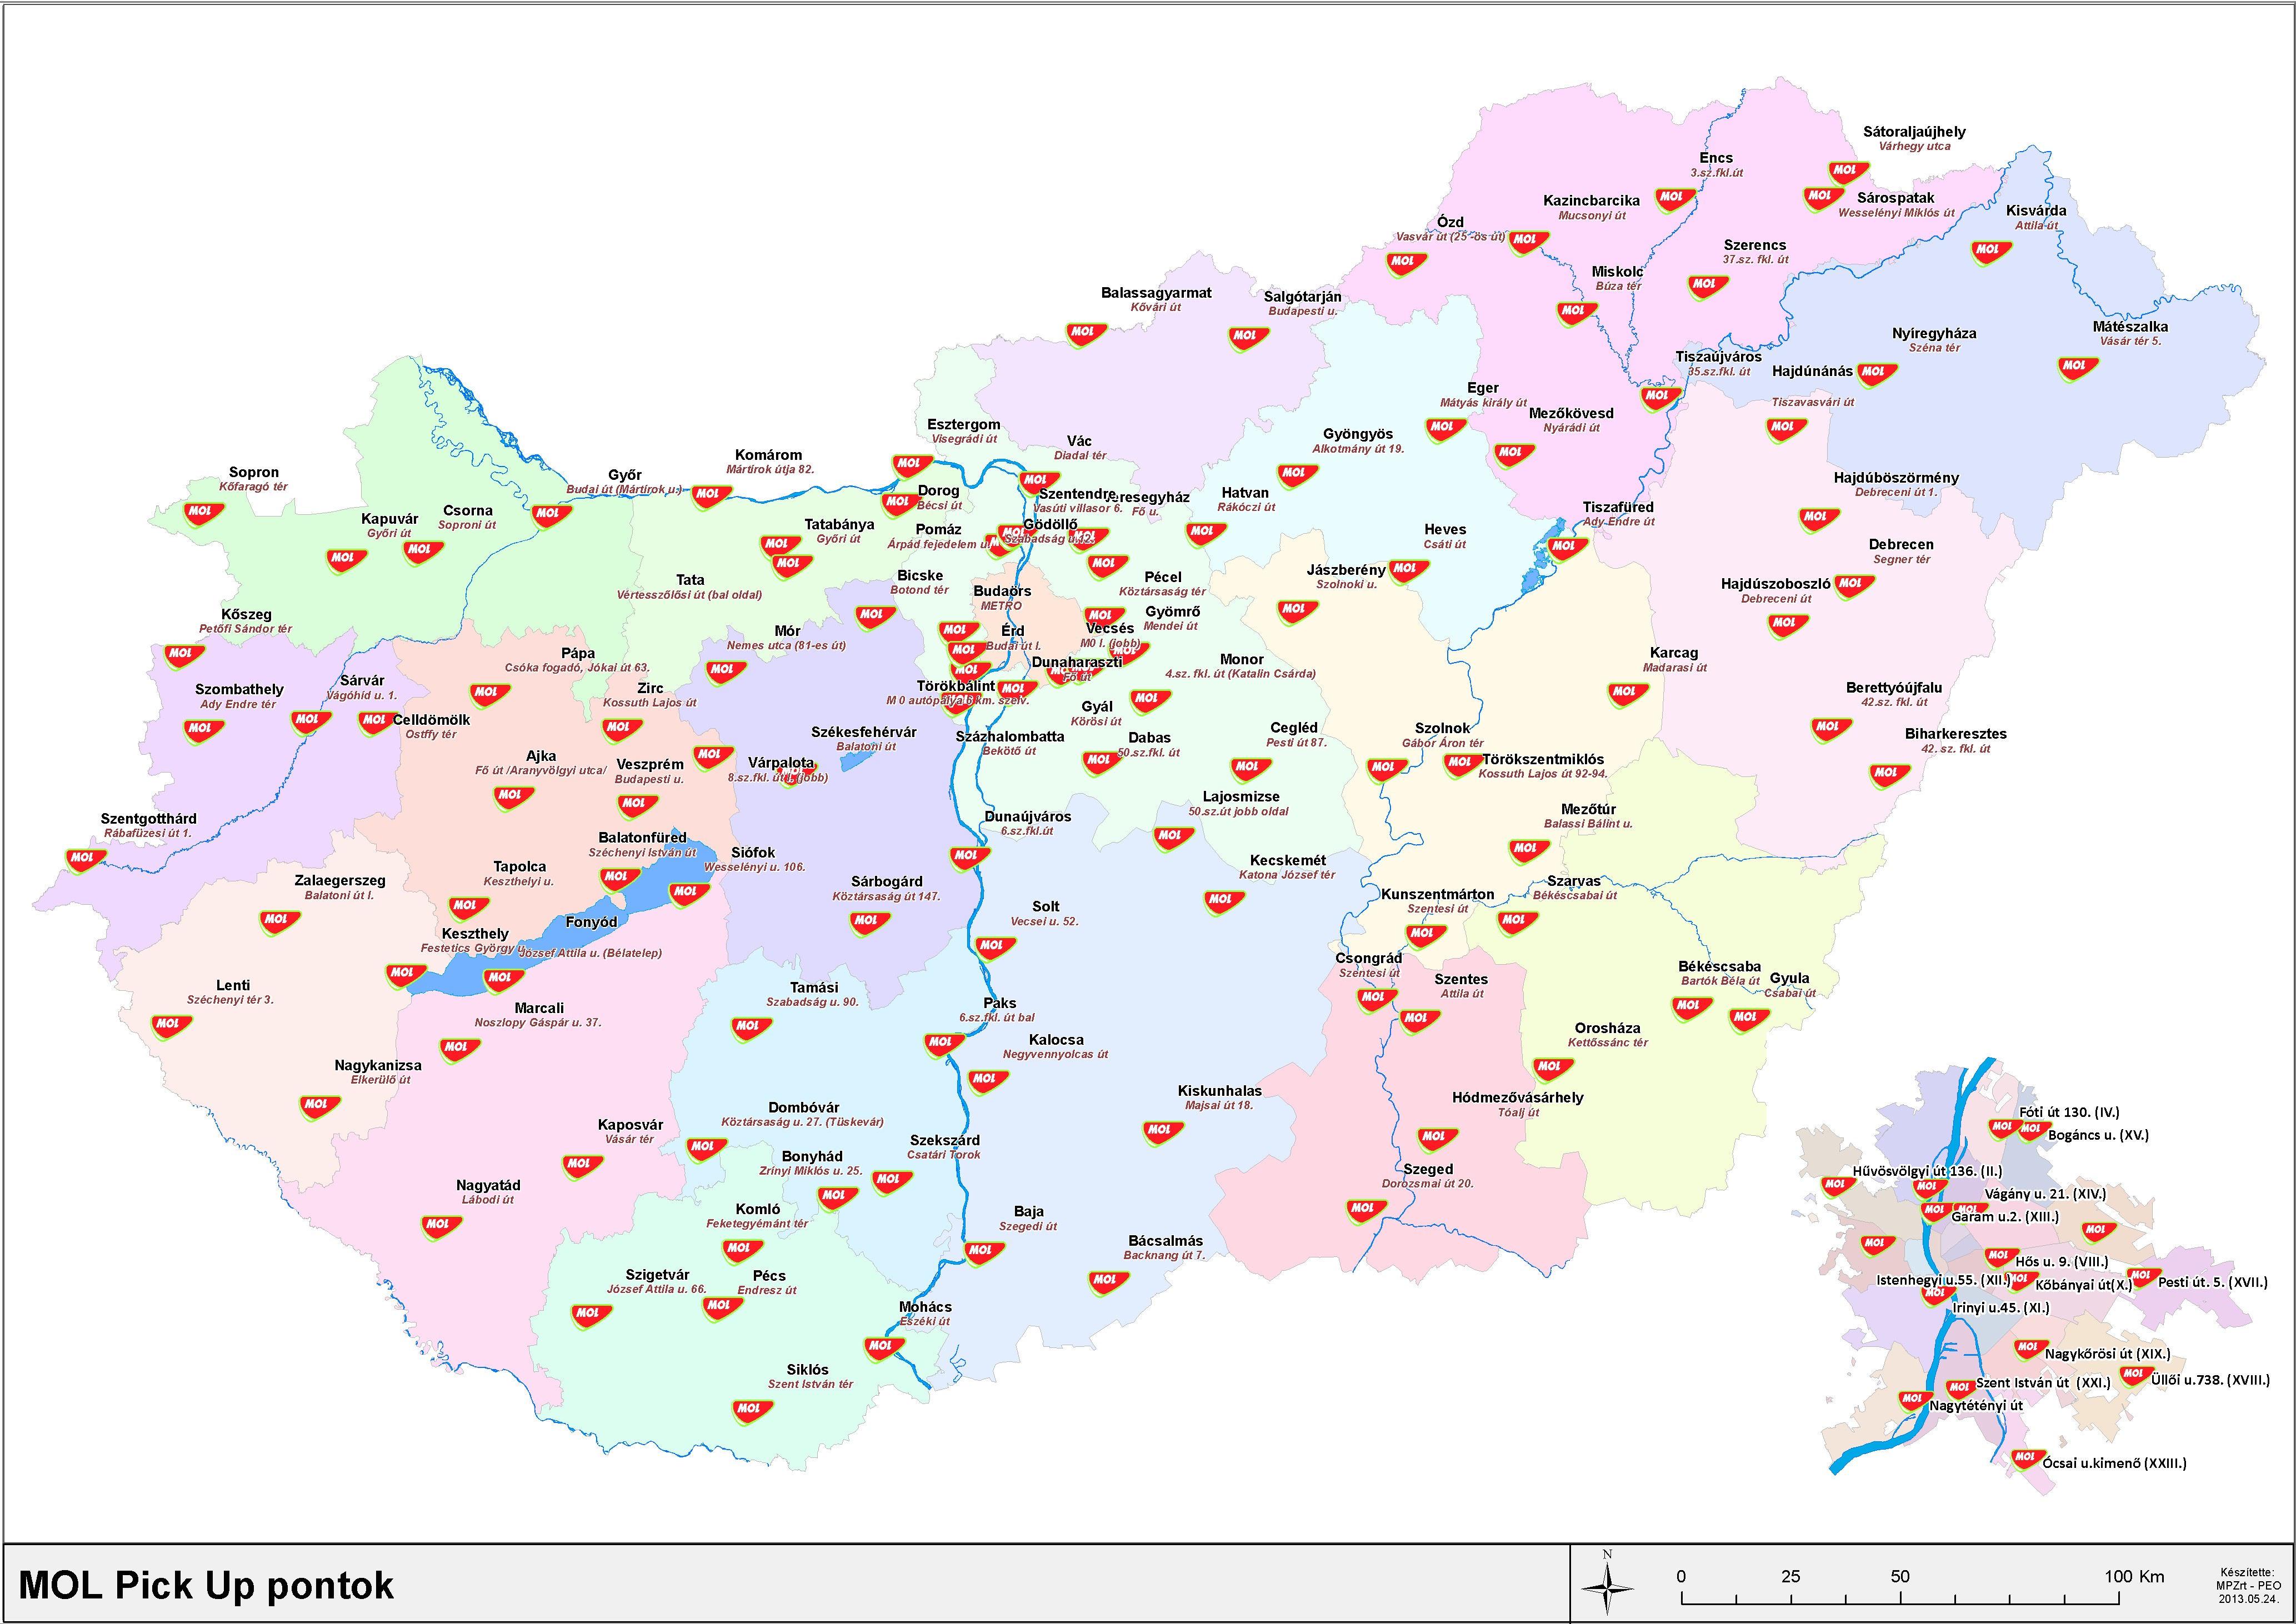The height and width of the screenshot is (1624, 2296).
Task: Click the "100 Km" scale label
Action: pos(2134,1577)
